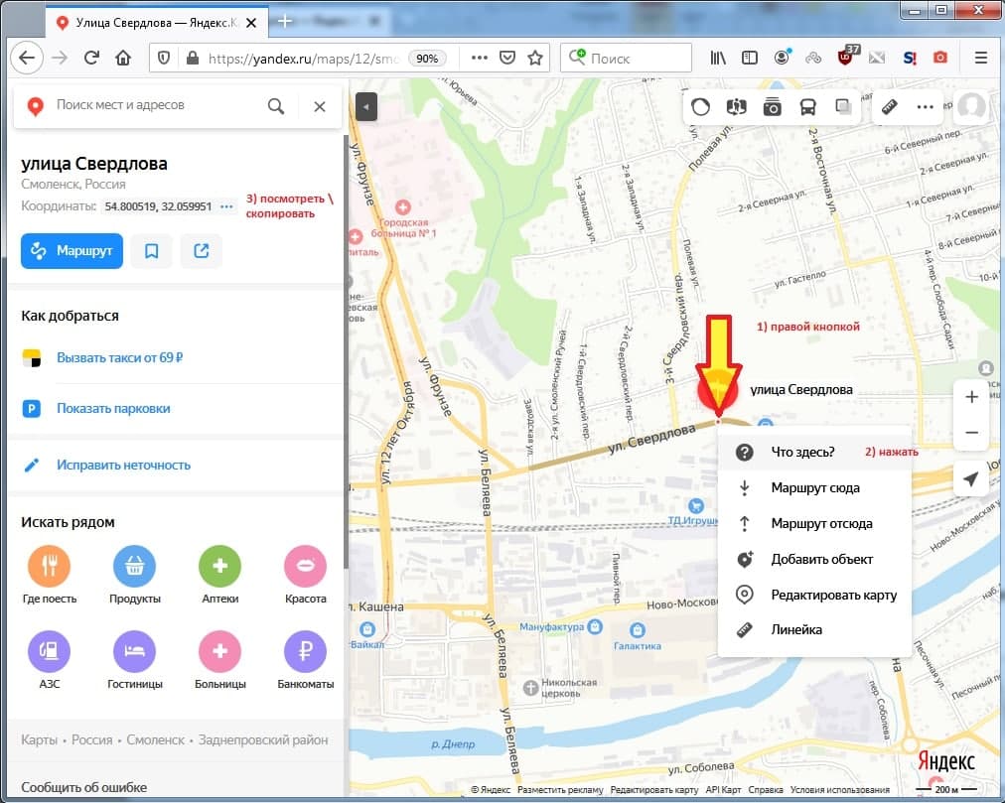
Task: Share the place with the share icon
Action: 202,250
